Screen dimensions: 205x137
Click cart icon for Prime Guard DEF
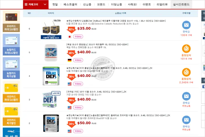click(x=186, y=96)
